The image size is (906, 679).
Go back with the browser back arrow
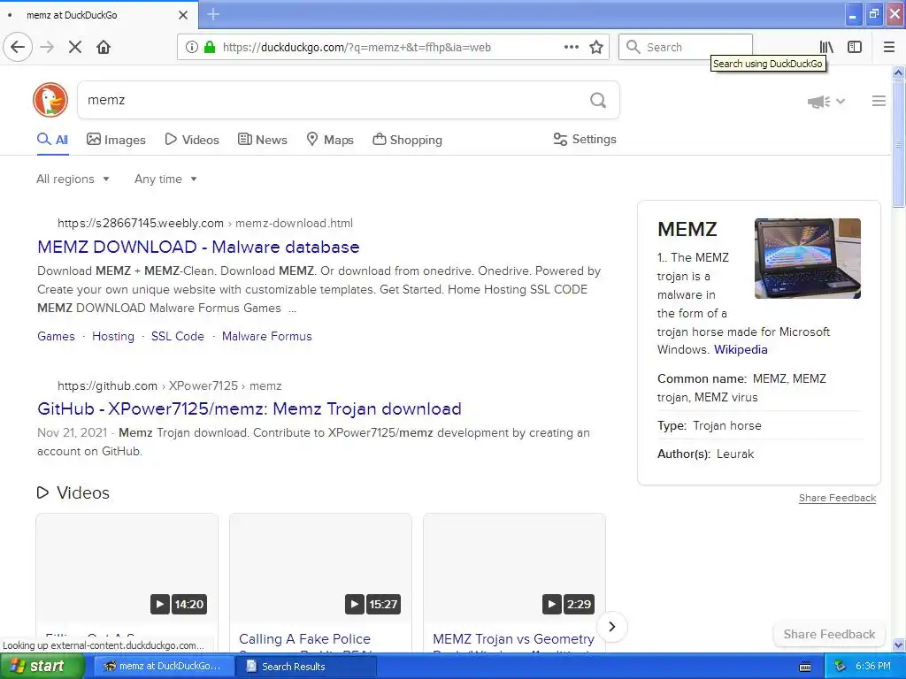pyautogui.click(x=18, y=48)
